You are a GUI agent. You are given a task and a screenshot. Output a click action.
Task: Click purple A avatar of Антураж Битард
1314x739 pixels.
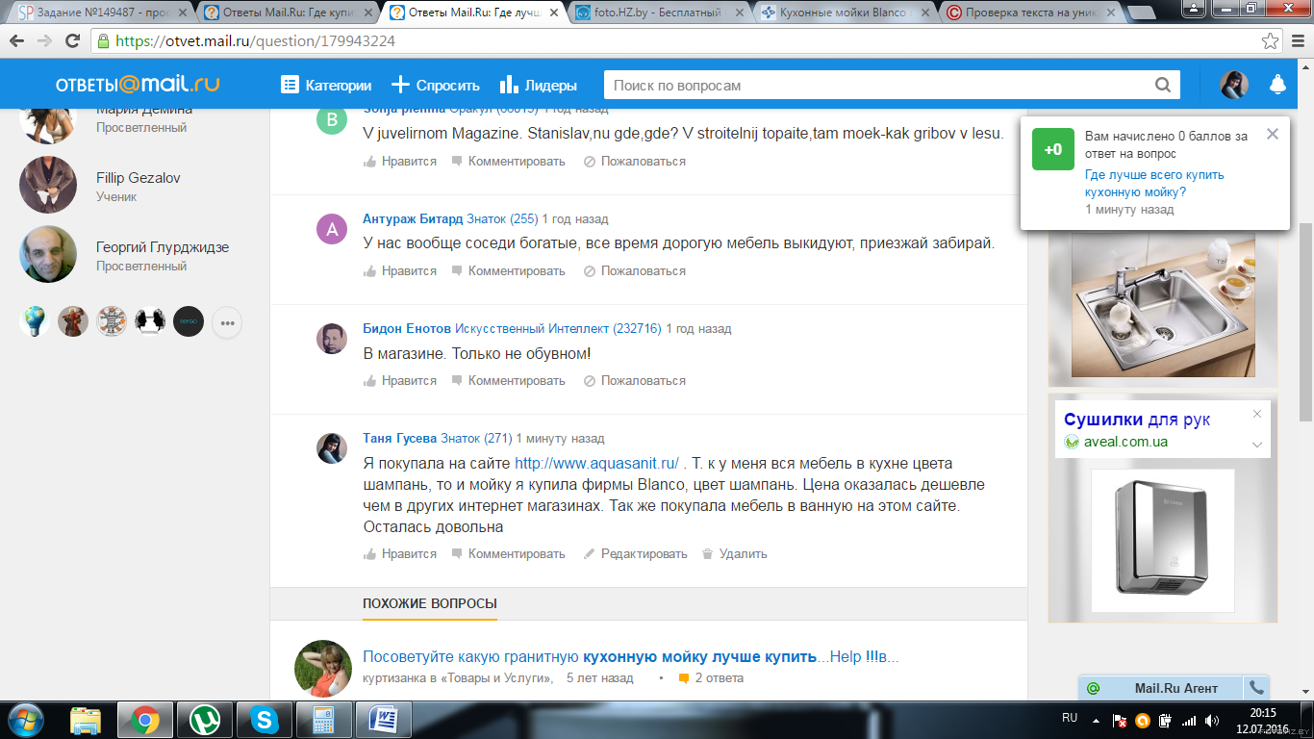click(332, 229)
